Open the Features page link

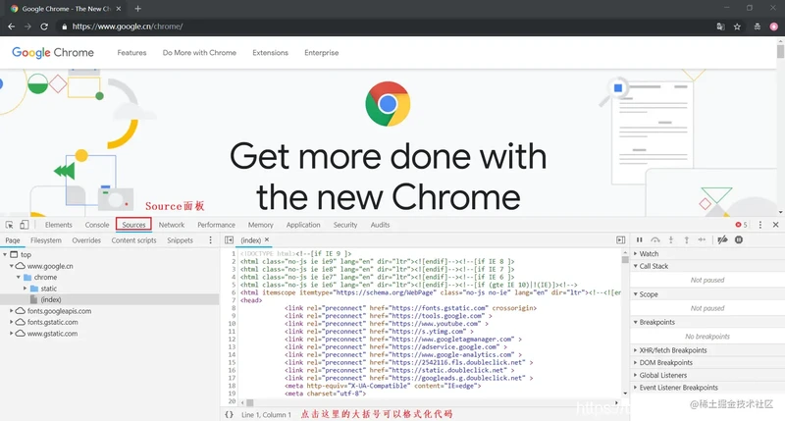[x=131, y=53]
